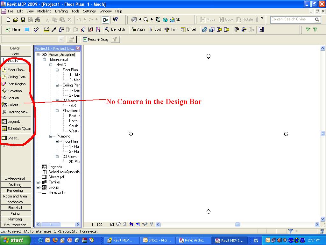The height and width of the screenshot is (245, 326).
Task: Expand the Families tree node
Action: pyautogui.click(x=38, y=182)
